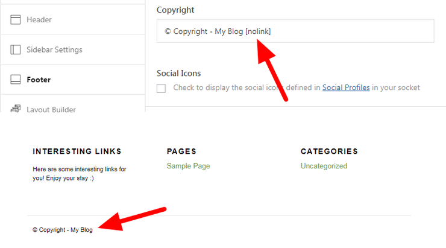Screen dimensions: 446x248
Task: Click the Copyright field label
Action: 175,10
